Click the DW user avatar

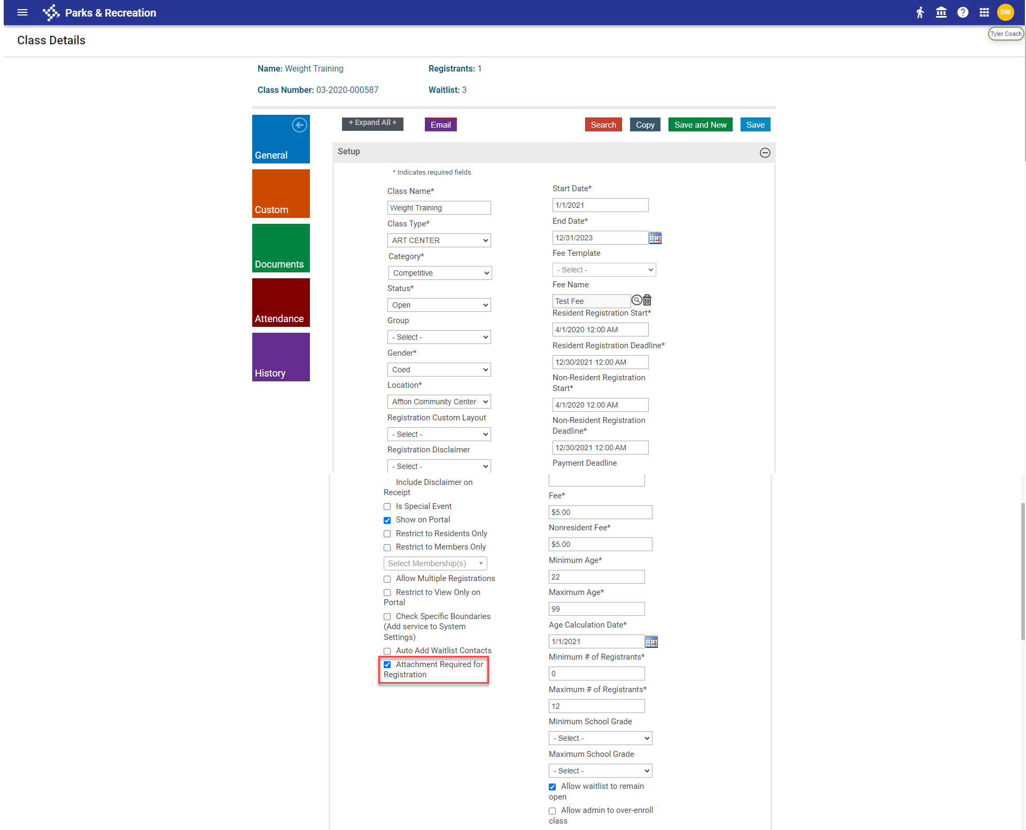click(x=1005, y=12)
